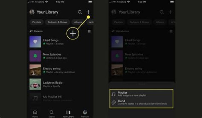This screenshot has height=118, width=202.
Task: Select Playlists filter chip in left phone
Action: coord(36,22)
